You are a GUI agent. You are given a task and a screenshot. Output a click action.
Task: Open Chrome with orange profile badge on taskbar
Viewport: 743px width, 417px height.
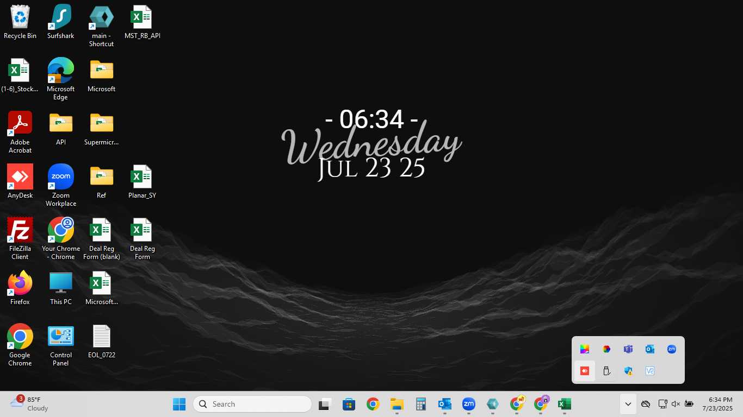point(517,404)
